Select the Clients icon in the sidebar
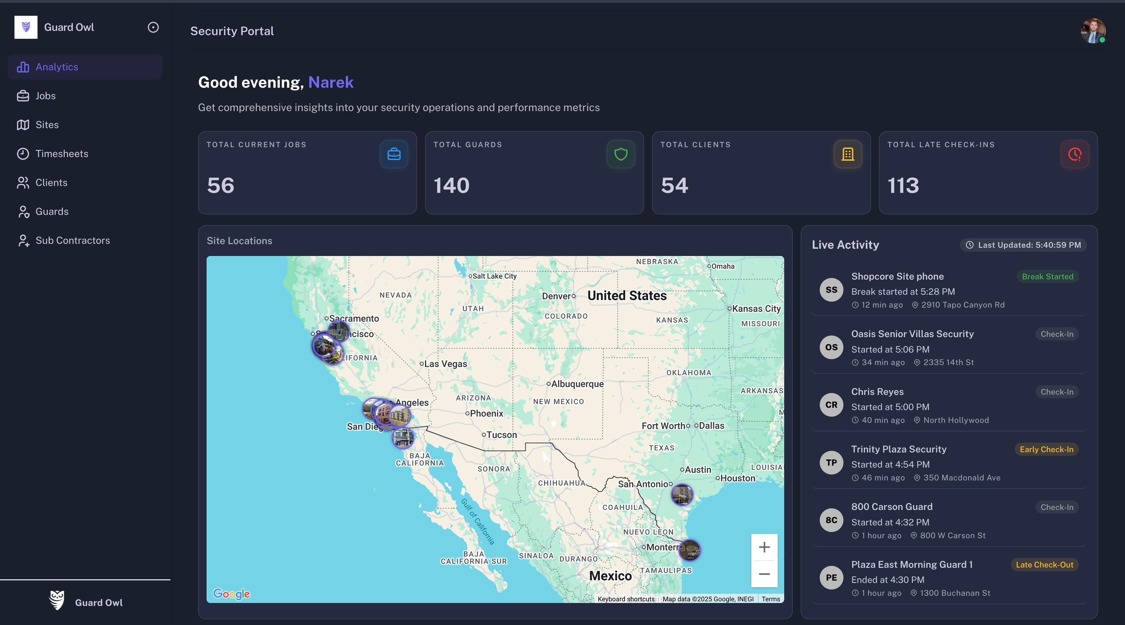 pos(23,183)
